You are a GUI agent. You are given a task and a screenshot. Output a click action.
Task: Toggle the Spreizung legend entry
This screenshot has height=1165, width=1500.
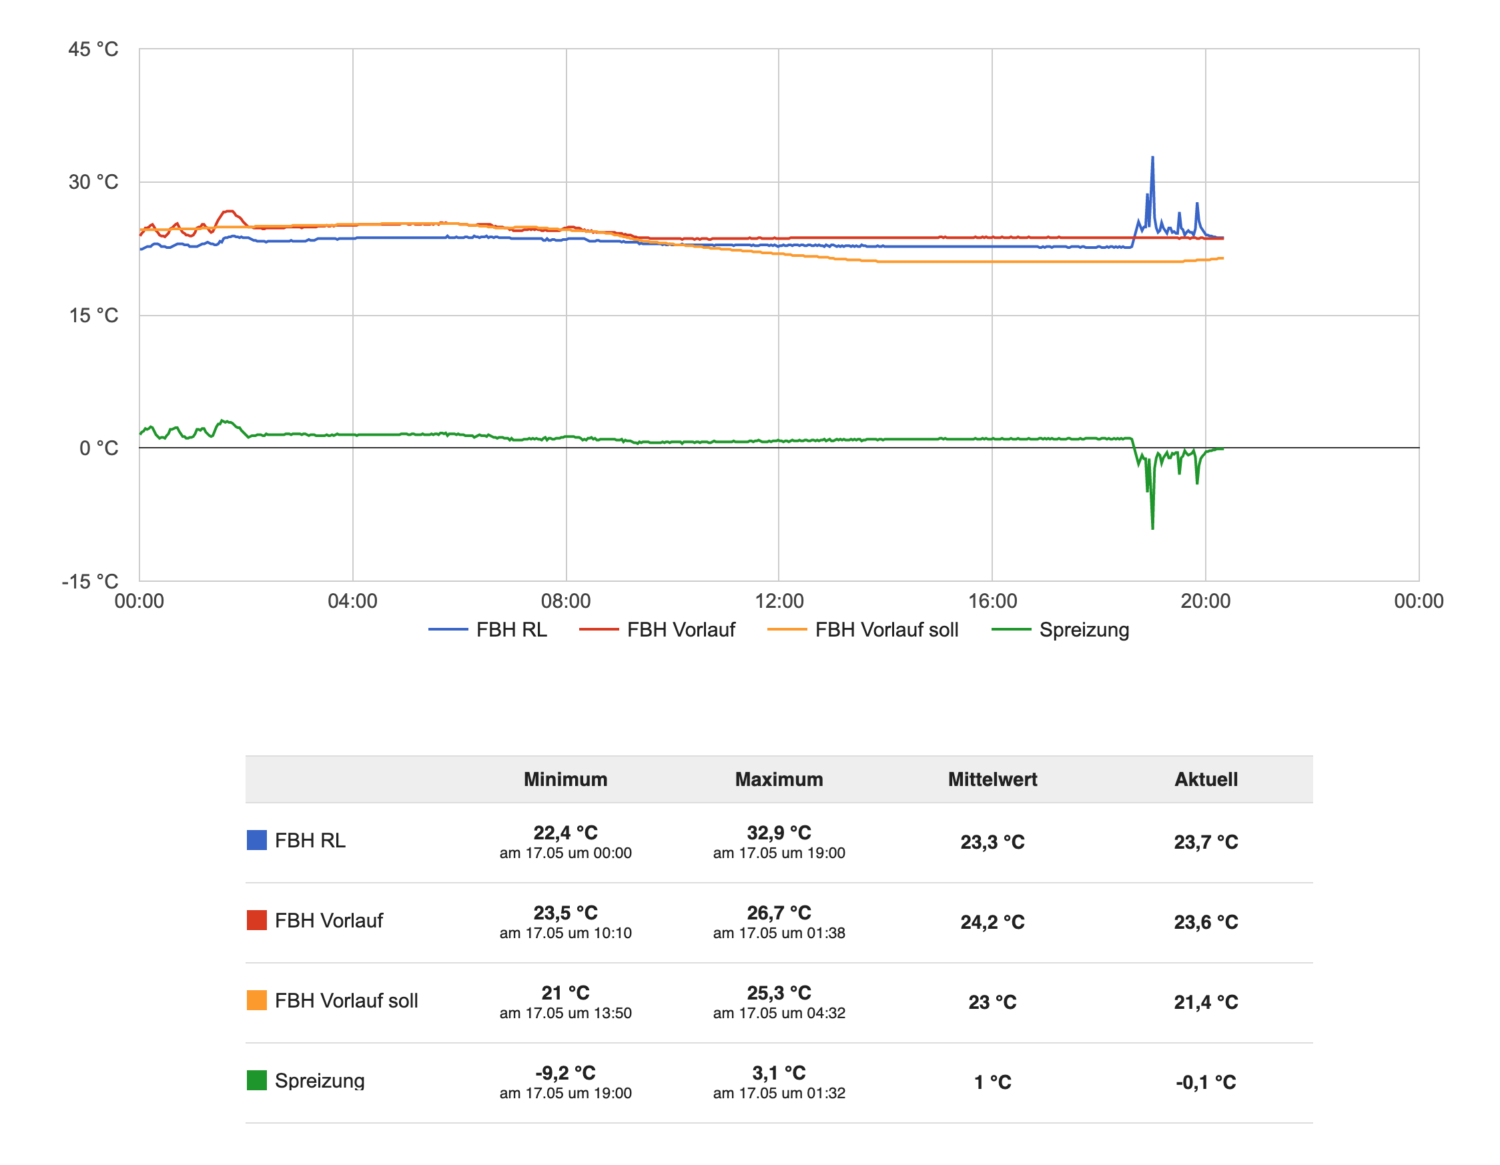tap(1061, 630)
